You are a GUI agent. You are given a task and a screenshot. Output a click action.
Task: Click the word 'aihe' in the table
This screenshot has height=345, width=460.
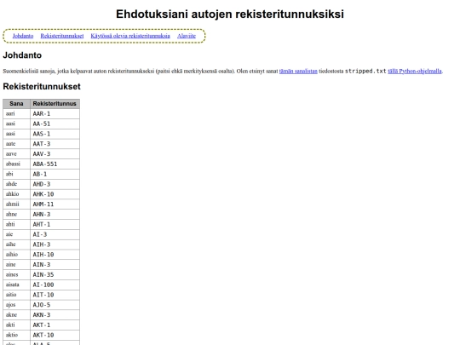tap(11, 244)
